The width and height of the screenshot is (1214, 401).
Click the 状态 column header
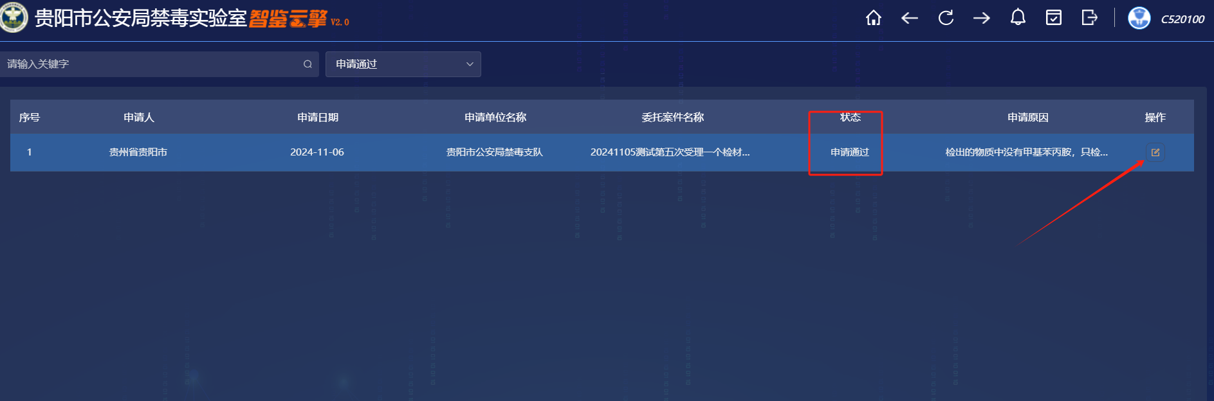pyautogui.click(x=850, y=117)
